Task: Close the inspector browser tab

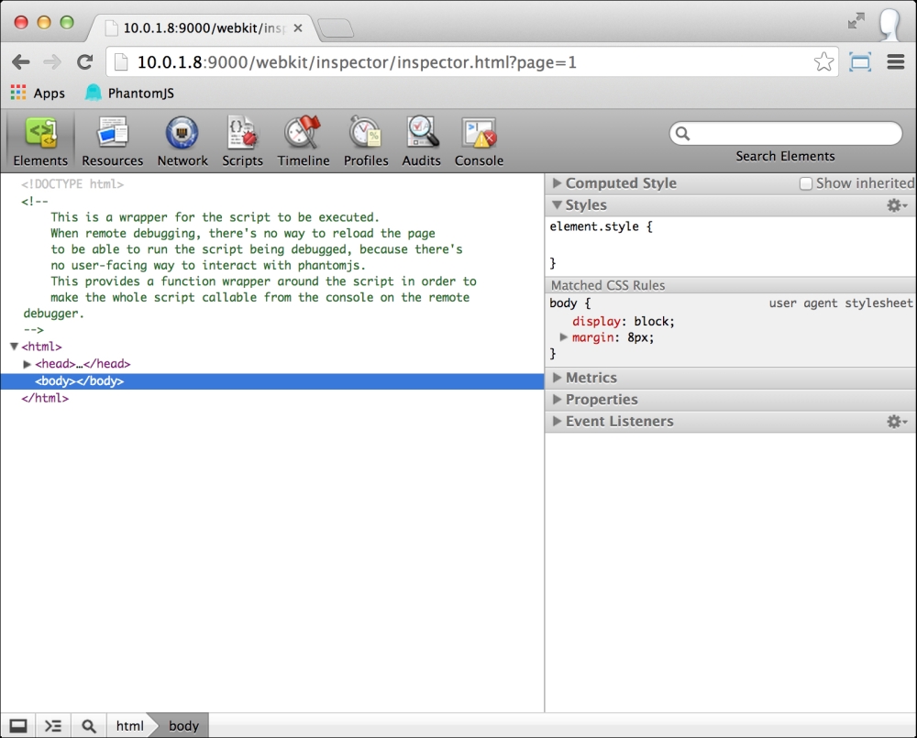Action: click(298, 28)
